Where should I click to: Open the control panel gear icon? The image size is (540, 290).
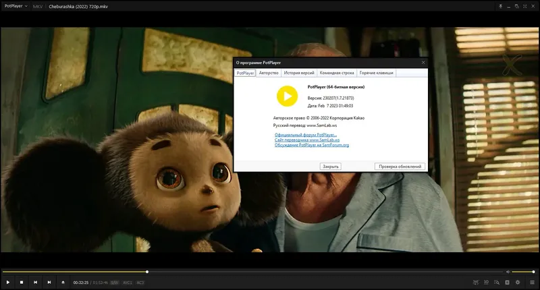click(518, 282)
